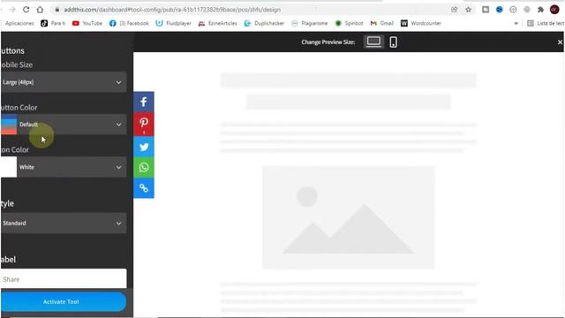Open Style dropdown showing Standard
Viewport: 565px width, 318px height.
pos(64,223)
